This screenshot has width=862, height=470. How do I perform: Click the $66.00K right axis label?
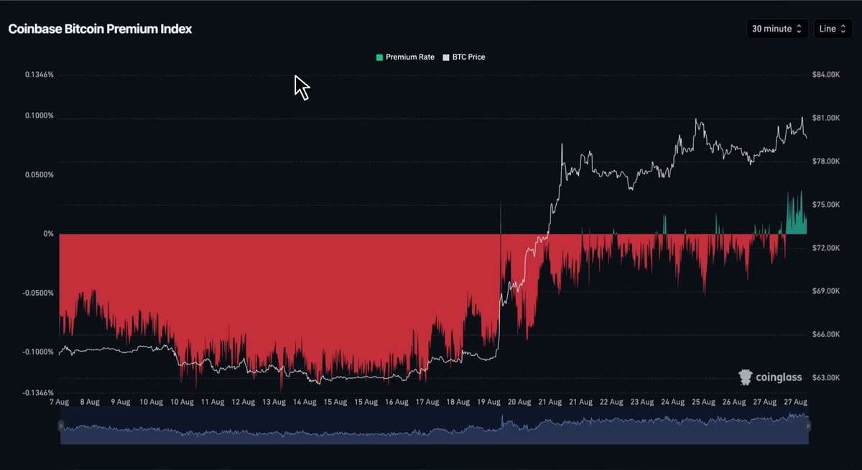(827, 334)
